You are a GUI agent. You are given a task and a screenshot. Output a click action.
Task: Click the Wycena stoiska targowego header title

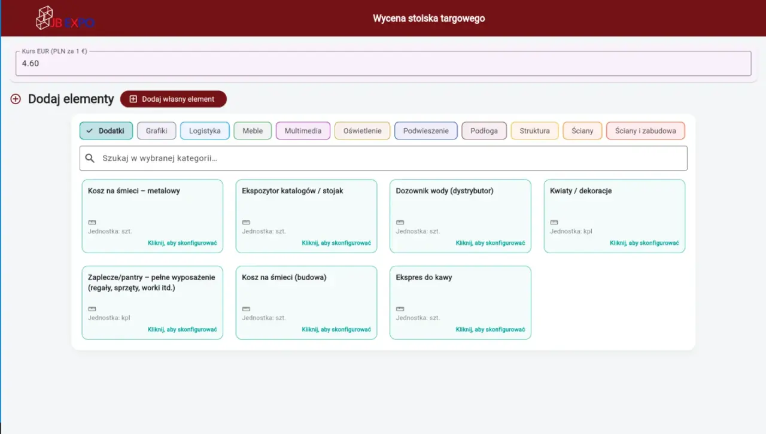click(429, 19)
